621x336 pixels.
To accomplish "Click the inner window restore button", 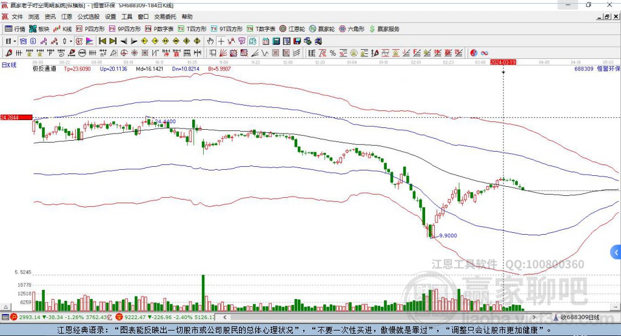I will [607, 16].
